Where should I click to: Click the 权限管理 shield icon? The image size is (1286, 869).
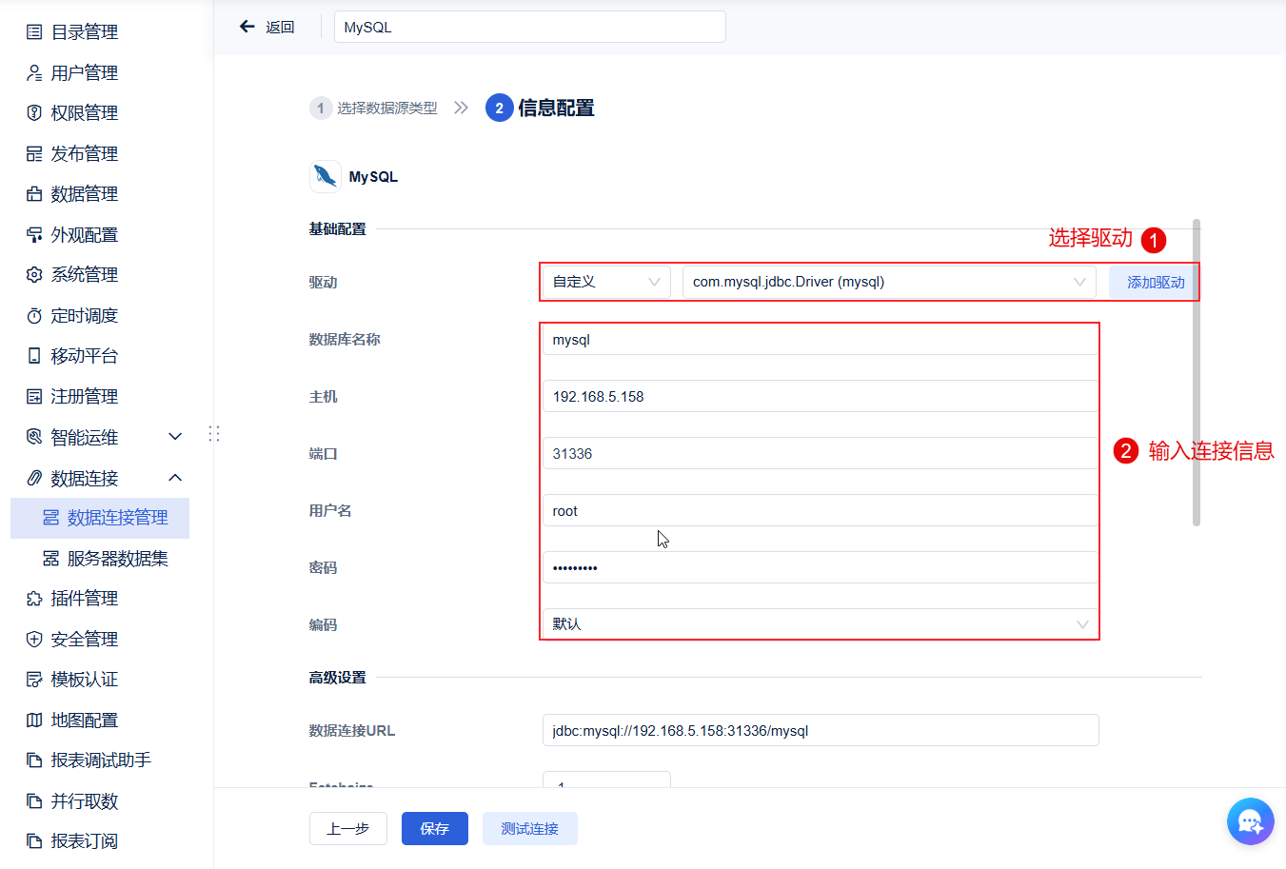(x=34, y=113)
